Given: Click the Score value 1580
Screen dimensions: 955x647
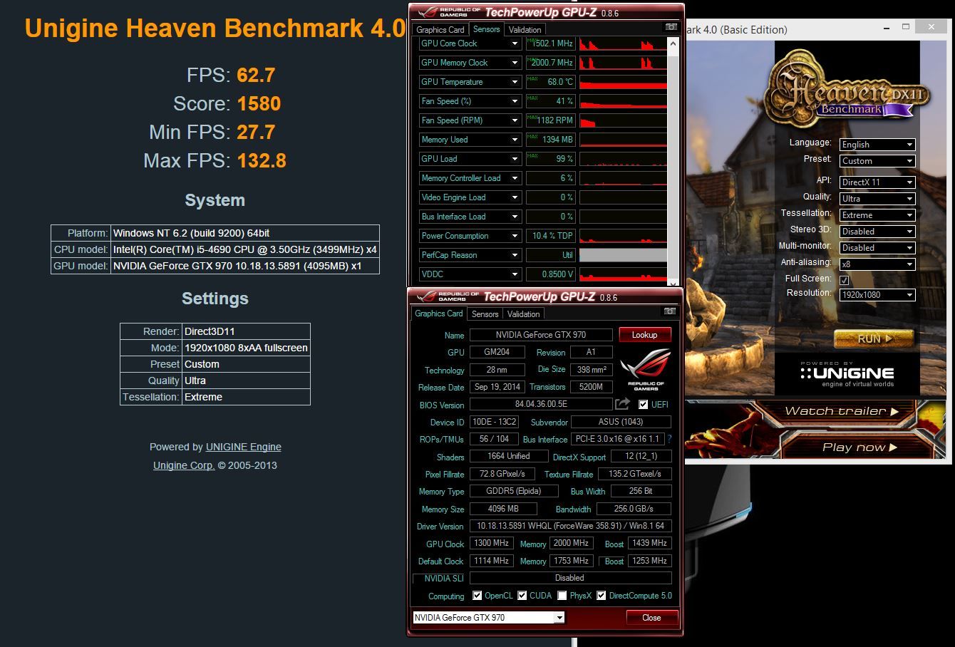Looking at the screenshot, I should 259,104.
